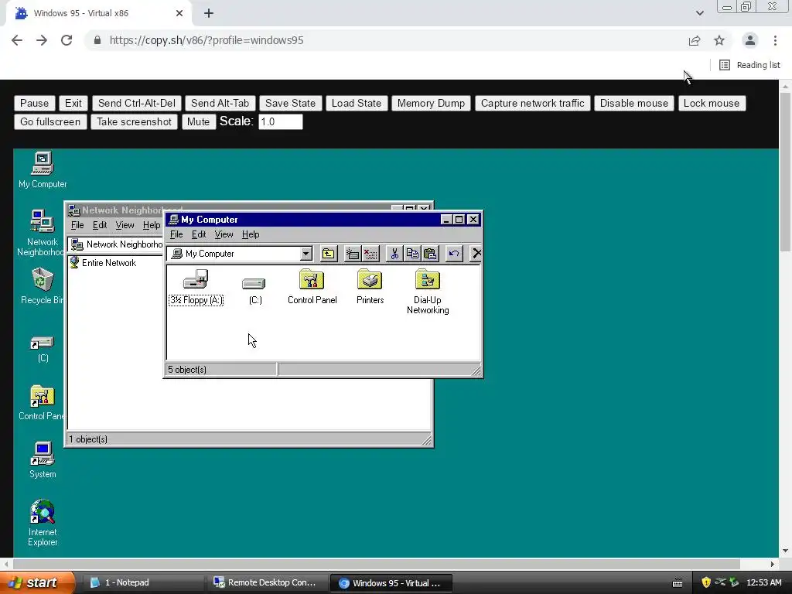Click the Go fullscreen button

[50, 121]
